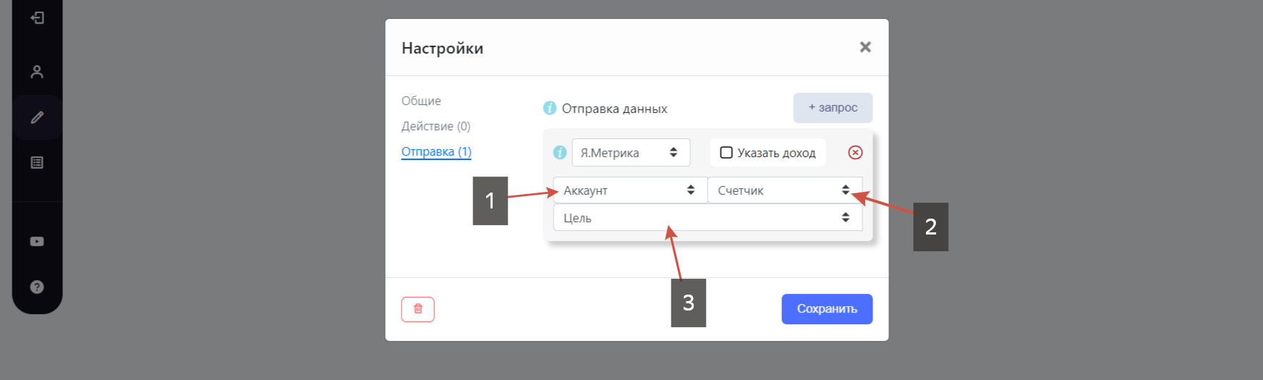The image size is (1263, 380).
Task: Click the Настройки dialog title
Action: (443, 48)
